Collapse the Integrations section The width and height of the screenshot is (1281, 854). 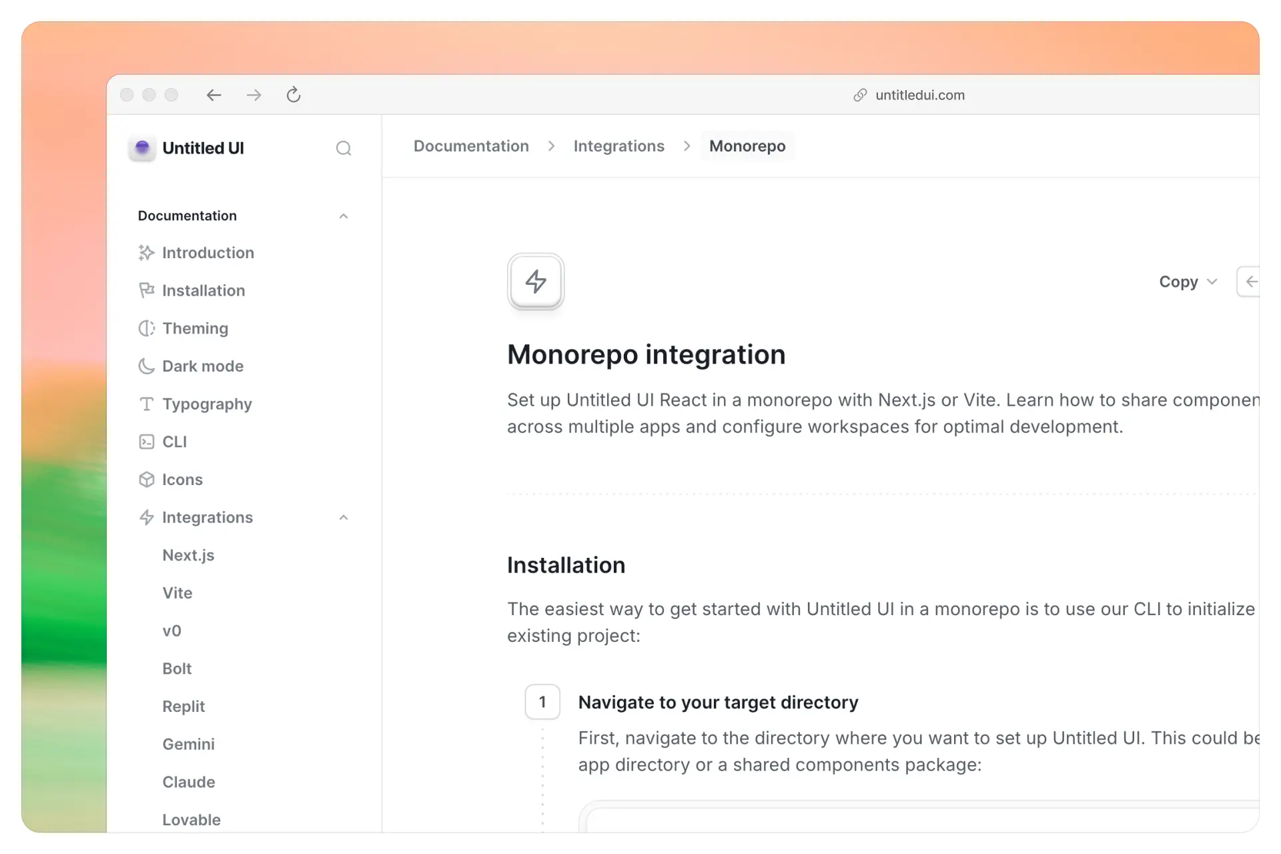pyautogui.click(x=344, y=518)
